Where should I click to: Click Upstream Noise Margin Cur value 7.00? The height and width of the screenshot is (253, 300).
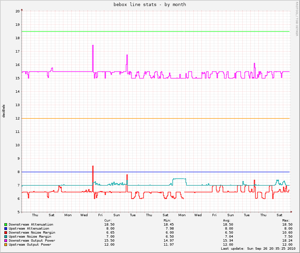(110, 237)
